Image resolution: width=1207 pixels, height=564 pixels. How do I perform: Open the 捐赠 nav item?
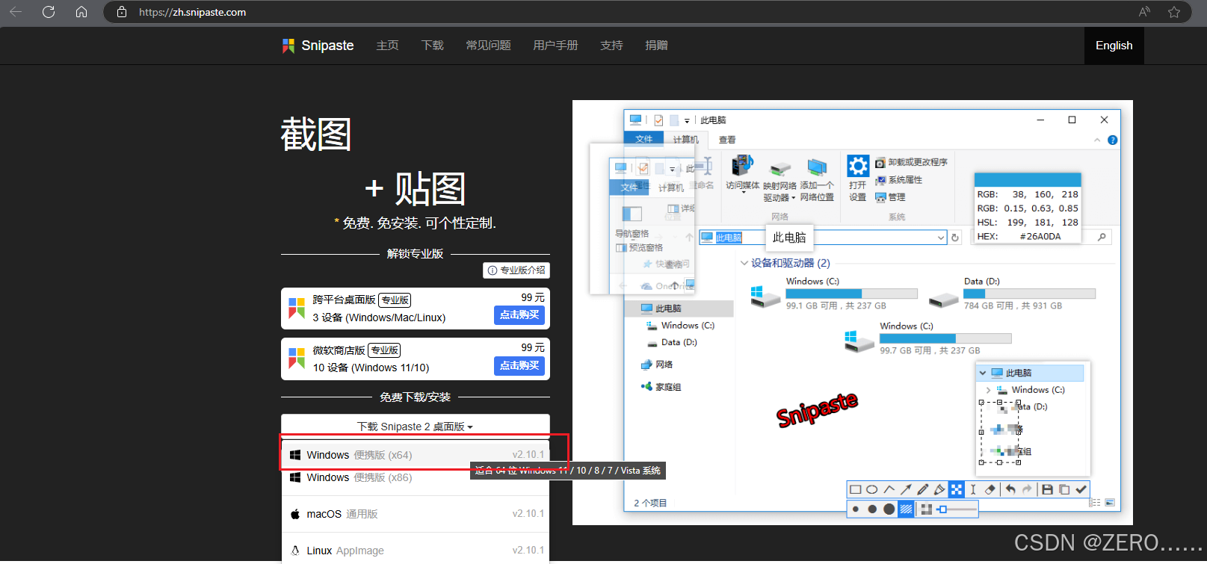656,46
